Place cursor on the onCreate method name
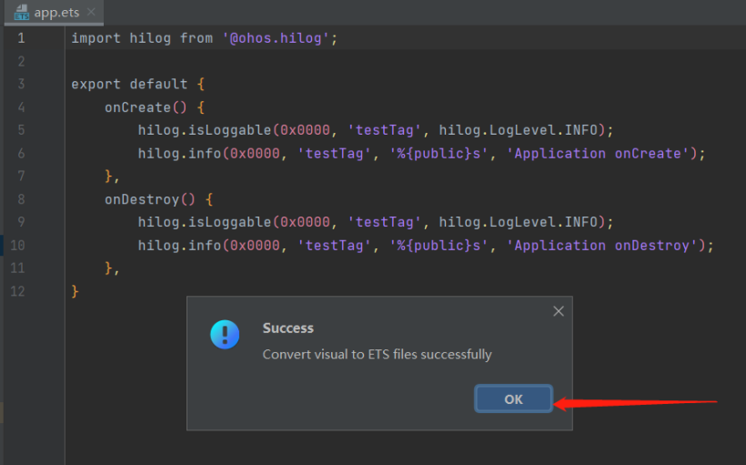Image resolution: width=746 pixels, height=465 pixels. [136, 107]
